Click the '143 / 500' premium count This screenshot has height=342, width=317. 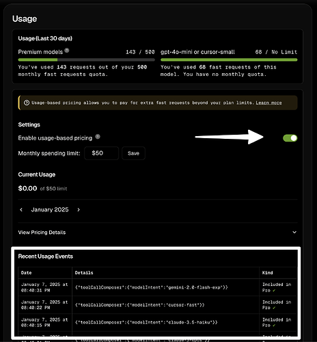[140, 52]
